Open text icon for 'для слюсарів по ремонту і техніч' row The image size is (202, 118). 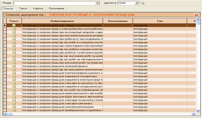(14, 100)
